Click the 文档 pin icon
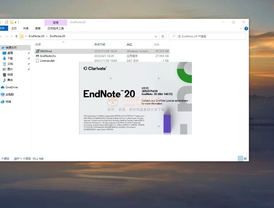 click(x=29, y=64)
